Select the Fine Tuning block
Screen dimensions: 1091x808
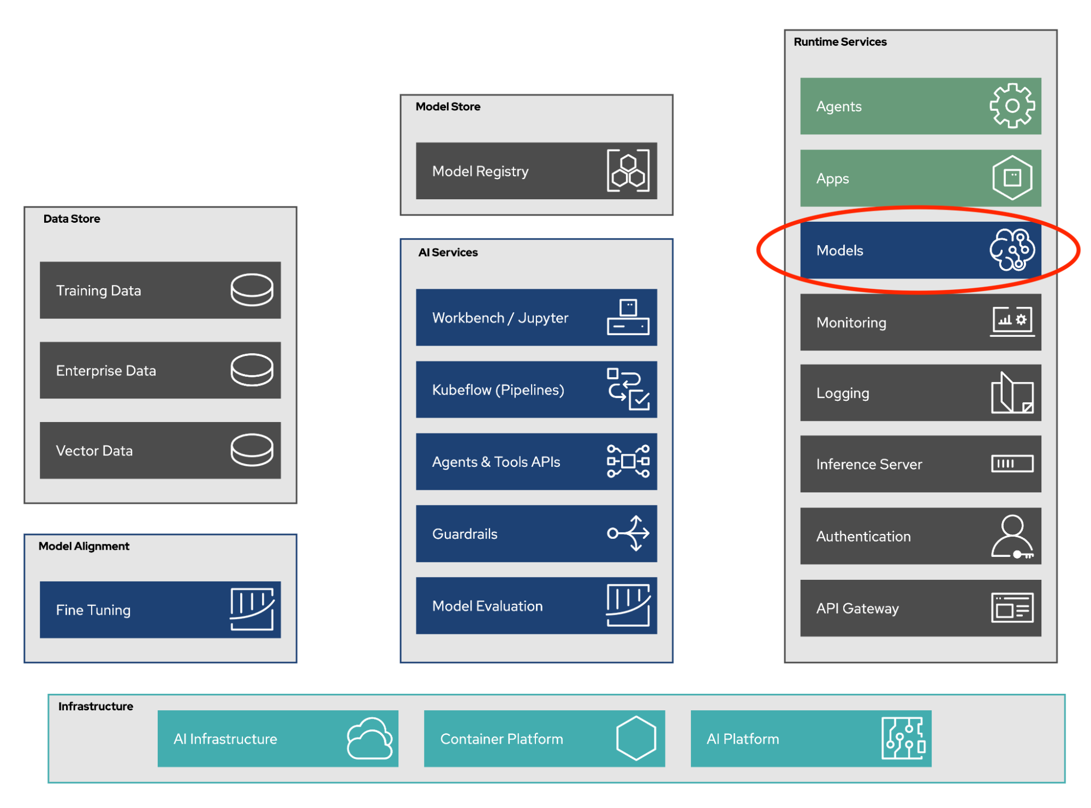pos(160,610)
